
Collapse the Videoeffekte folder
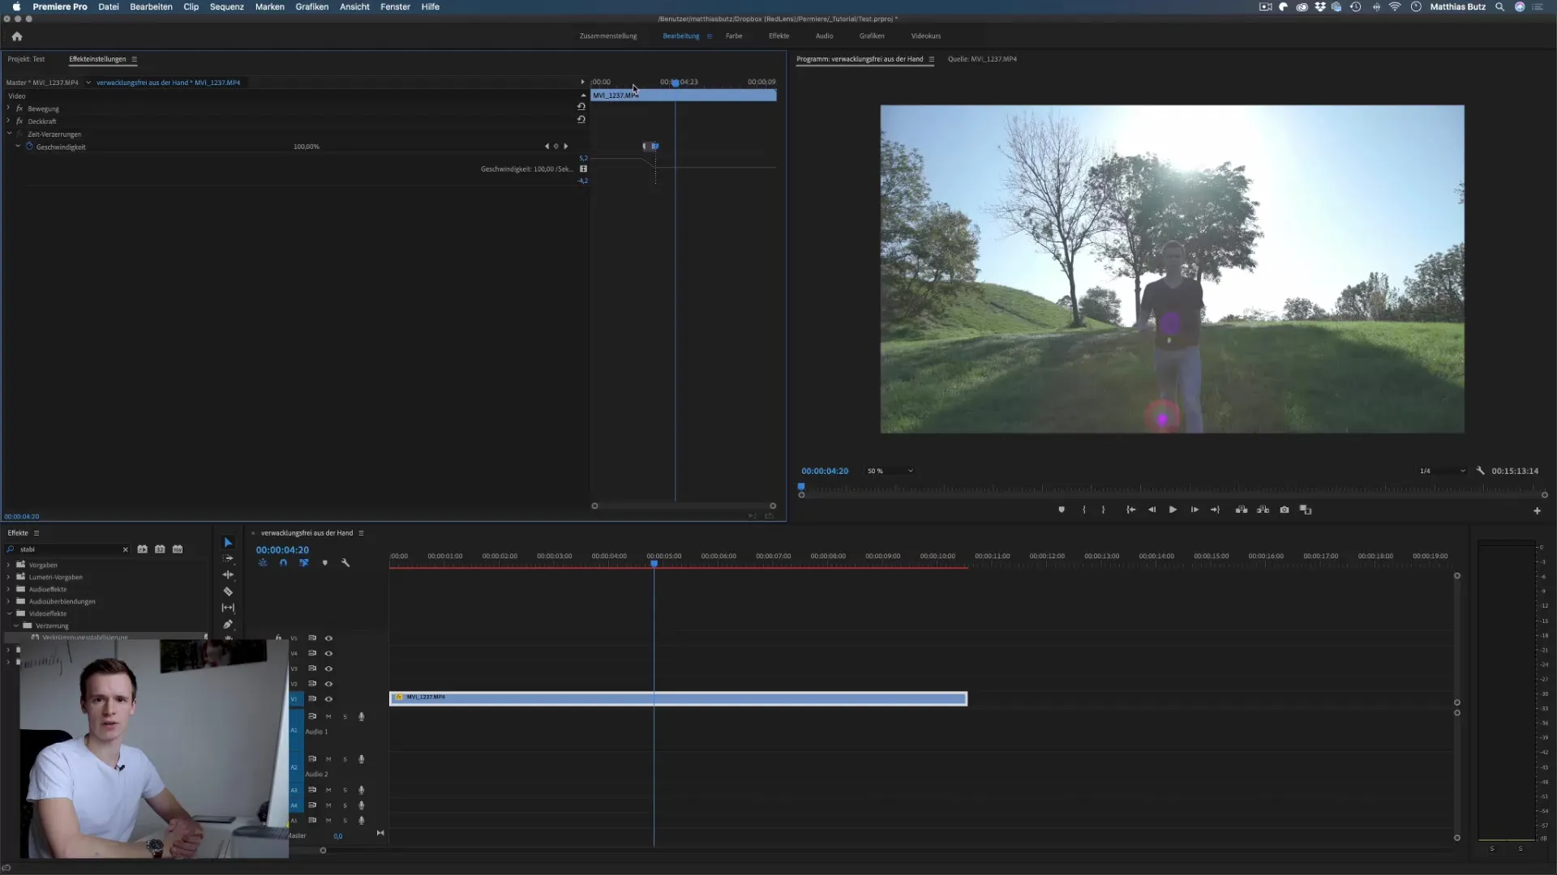pos(9,613)
